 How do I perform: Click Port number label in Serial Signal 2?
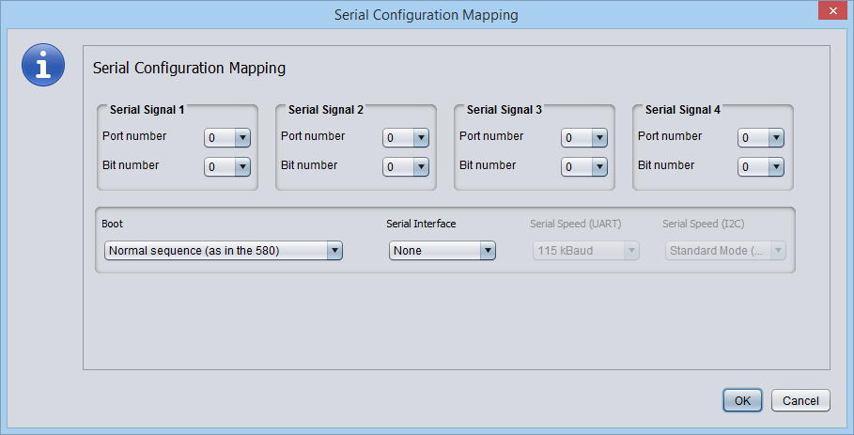[x=313, y=136]
